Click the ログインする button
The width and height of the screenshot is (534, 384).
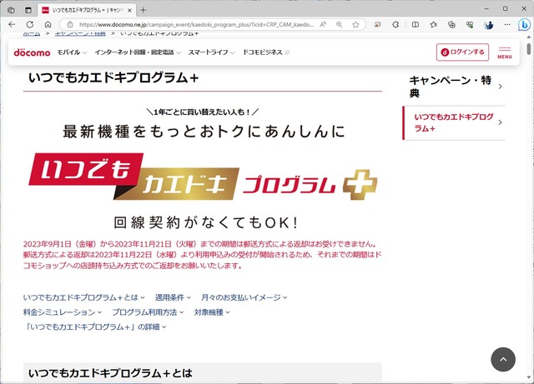462,52
